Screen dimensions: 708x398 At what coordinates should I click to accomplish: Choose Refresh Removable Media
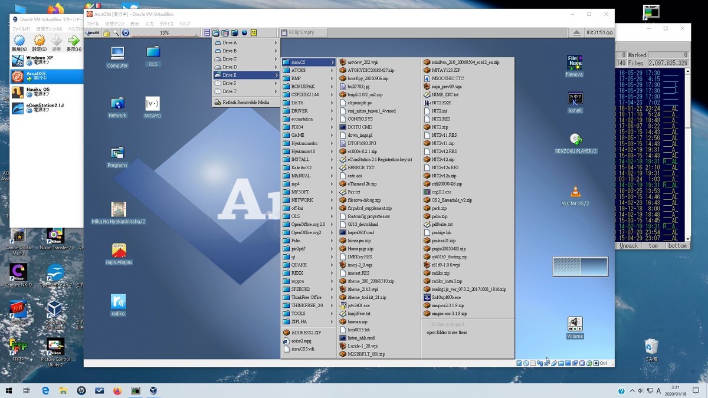point(245,103)
